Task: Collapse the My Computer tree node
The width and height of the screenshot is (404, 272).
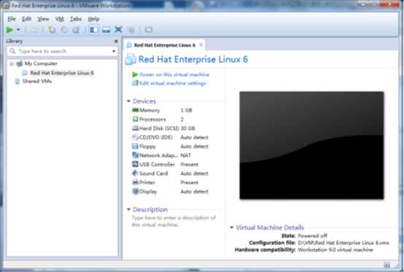Action: [12, 63]
